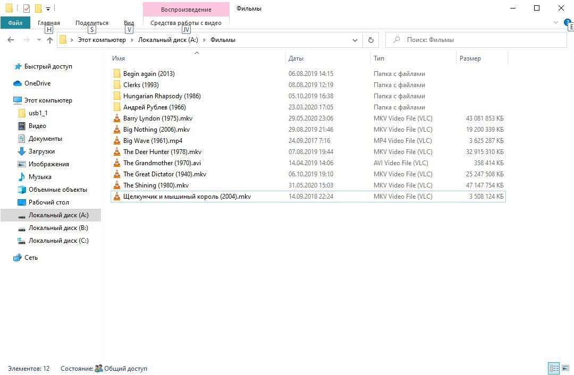Select VLC icon of The Grandmother (1970).avi
Screen dimensions: 574x375
(x=117, y=163)
